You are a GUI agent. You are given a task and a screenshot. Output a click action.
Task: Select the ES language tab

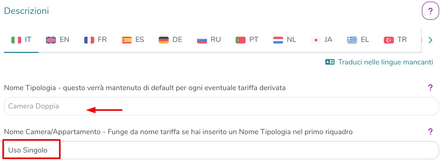pyautogui.click(x=133, y=40)
